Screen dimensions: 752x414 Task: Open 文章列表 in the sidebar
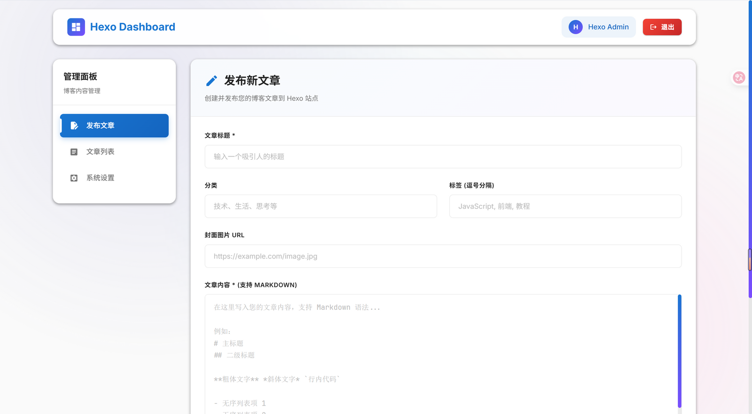tap(114, 152)
